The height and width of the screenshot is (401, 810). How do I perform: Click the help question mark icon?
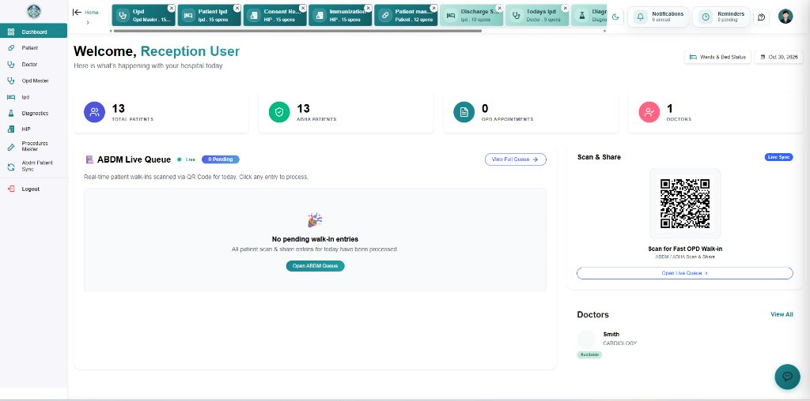762,17
